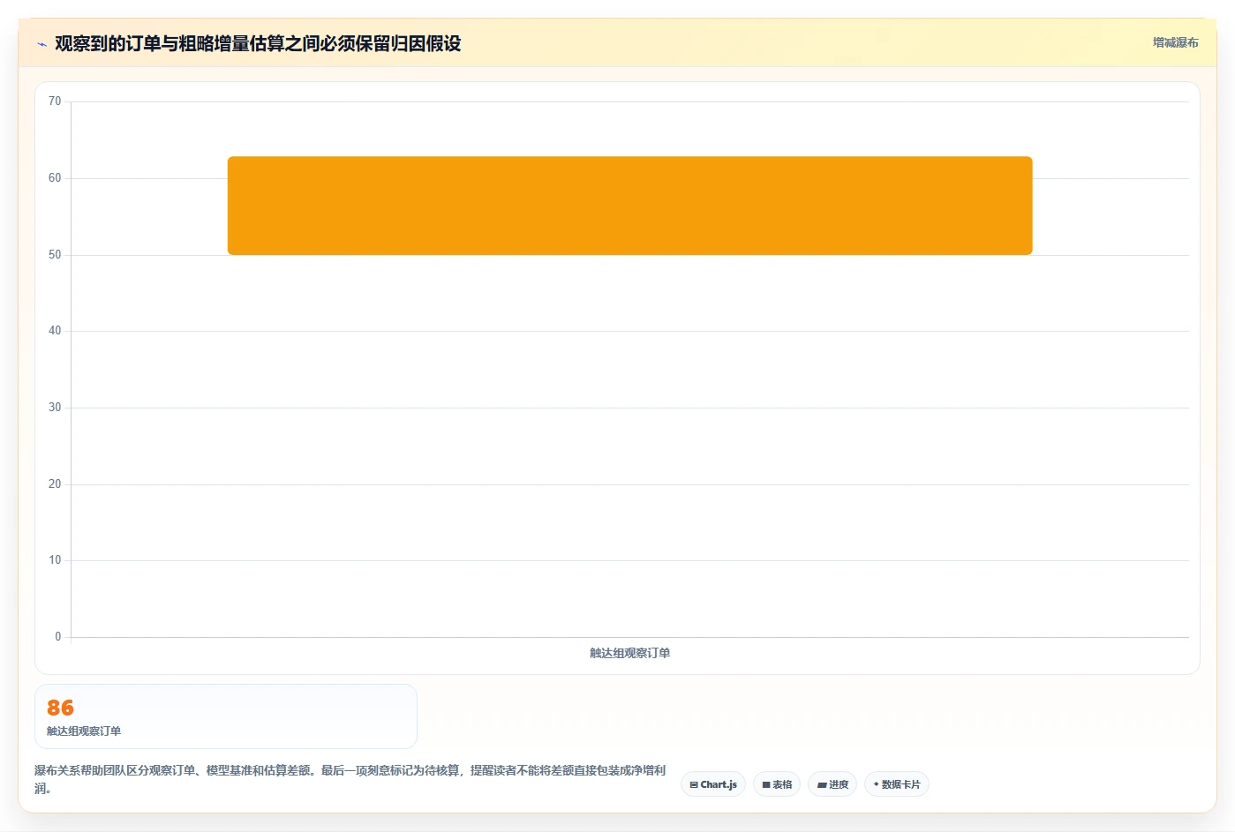Click the description paragraph starting with 瀑布关系
The image size is (1235, 832).
(x=350, y=779)
